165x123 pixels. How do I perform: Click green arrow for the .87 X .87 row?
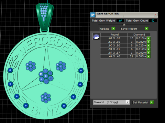click(148, 53)
